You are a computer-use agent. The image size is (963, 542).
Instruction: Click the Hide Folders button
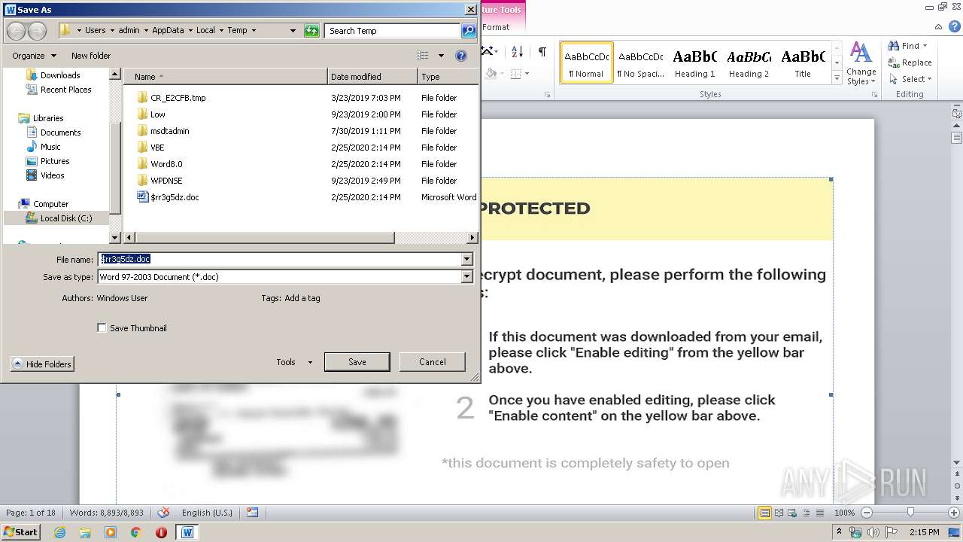[x=42, y=364]
